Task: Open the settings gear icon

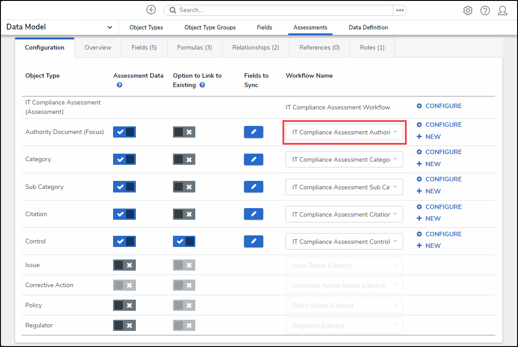Action: pos(467,10)
